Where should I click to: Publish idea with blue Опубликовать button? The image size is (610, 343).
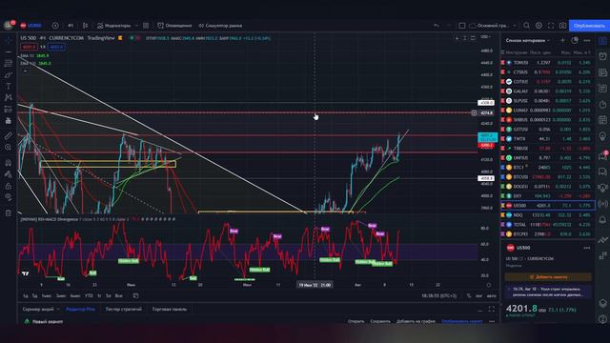(589, 26)
